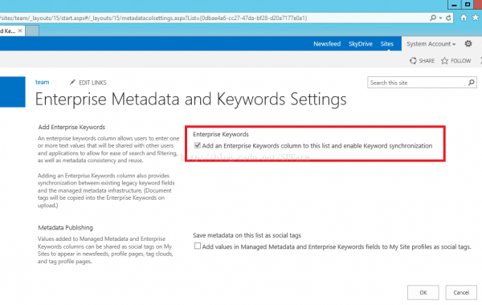Navigate to the team site link
Image resolution: width=482 pixels, height=305 pixels.
coord(42,82)
